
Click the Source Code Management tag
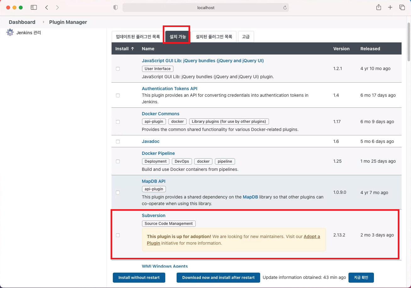tap(169, 224)
